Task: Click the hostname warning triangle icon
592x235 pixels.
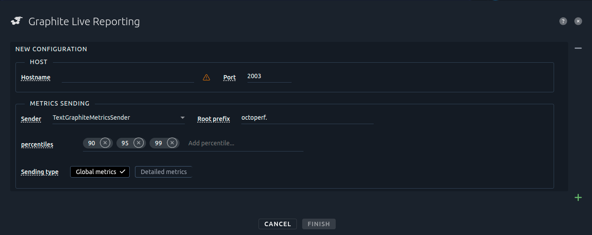Action: (x=206, y=77)
